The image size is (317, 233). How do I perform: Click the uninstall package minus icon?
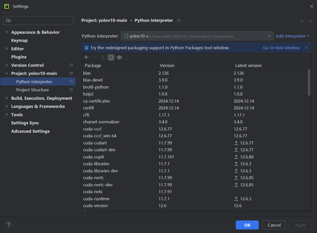pos(94,57)
